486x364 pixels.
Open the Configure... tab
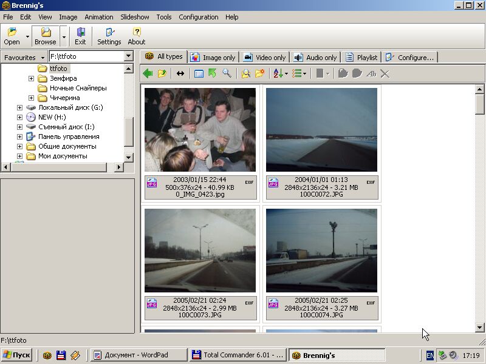(410, 57)
